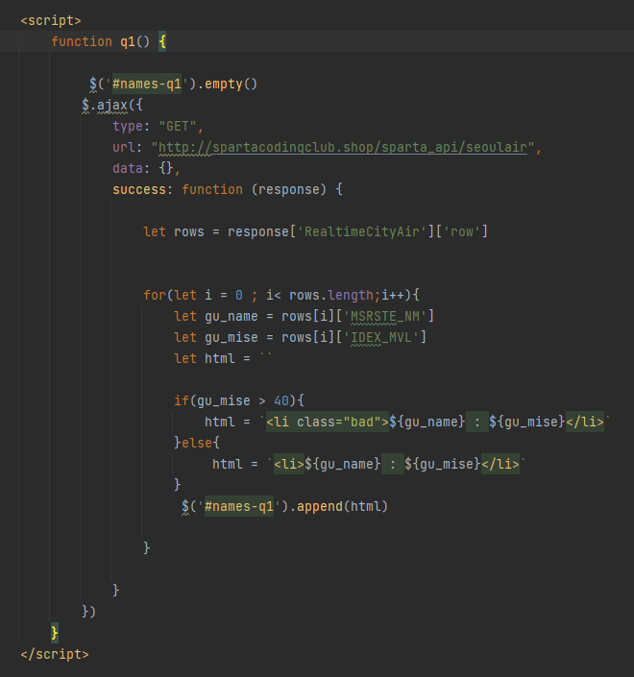Click the 'row' string in rows assignment

[x=462, y=231]
